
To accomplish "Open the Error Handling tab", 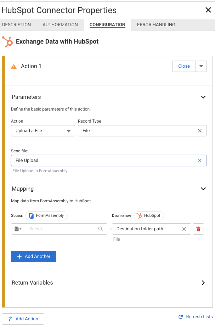I will click(x=156, y=25).
